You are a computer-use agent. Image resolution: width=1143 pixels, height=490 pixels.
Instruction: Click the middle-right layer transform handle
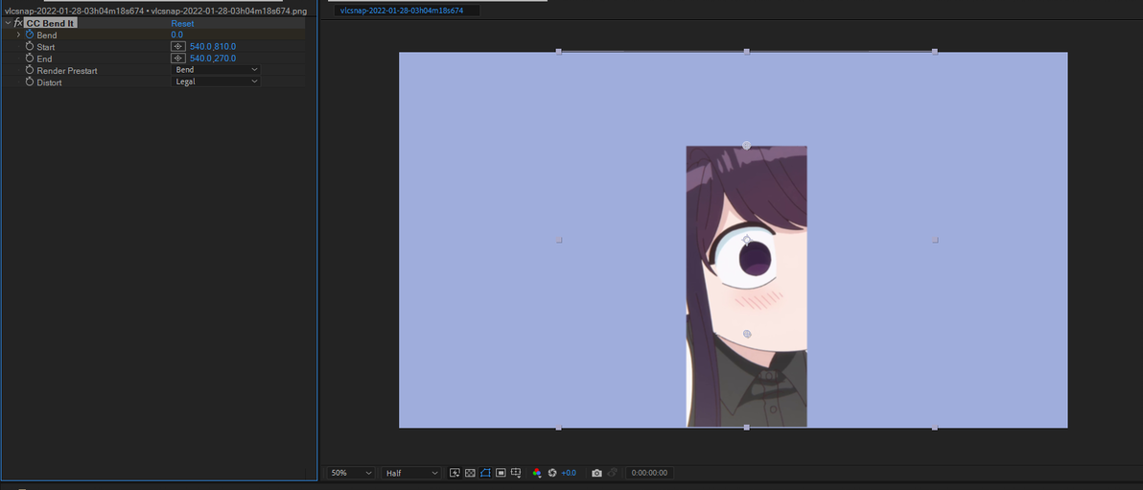935,239
